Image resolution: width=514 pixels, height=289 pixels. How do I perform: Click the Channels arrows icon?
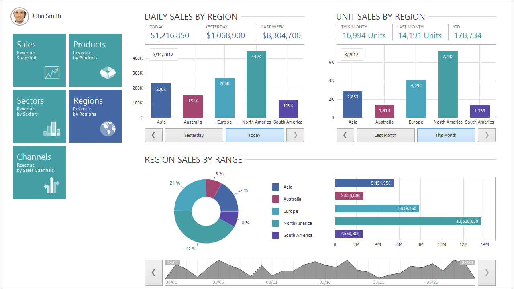(52, 186)
